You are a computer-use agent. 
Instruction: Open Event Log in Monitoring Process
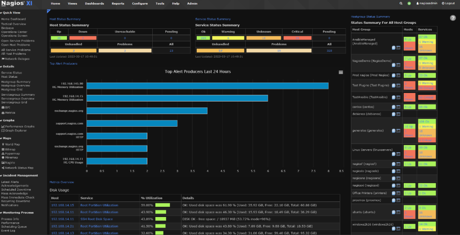(x=8, y=231)
